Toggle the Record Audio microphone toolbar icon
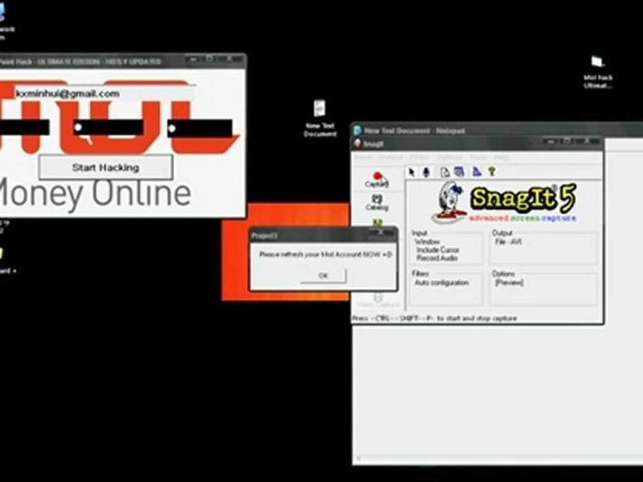The height and width of the screenshot is (482, 643). coord(426,172)
